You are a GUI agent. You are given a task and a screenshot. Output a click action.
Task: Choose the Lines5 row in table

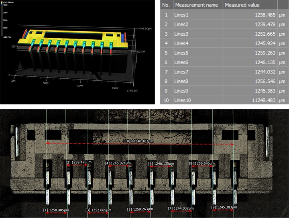(196, 53)
